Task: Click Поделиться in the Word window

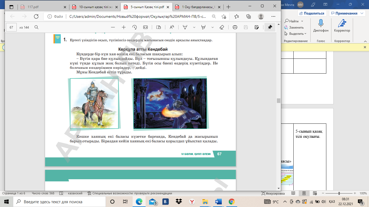Action: click(312, 13)
